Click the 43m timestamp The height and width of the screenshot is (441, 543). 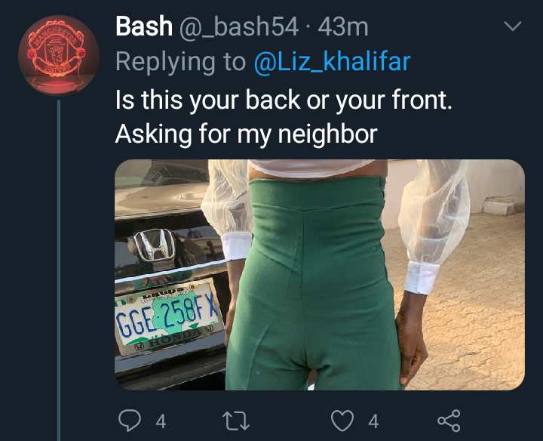pos(343,27)
